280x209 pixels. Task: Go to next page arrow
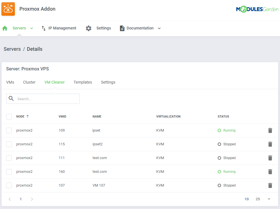pos(32,199)
